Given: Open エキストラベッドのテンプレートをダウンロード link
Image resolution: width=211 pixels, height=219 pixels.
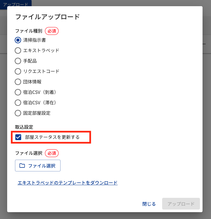Looking at the screenshot, I should click(x=67, y=183).
